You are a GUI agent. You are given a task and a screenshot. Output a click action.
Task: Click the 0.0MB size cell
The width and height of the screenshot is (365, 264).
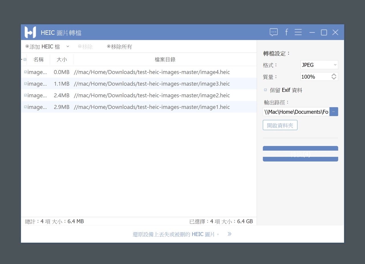[62, 72]
